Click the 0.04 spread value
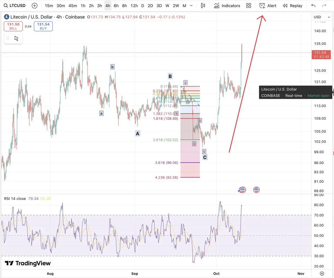Image resolution: width=334 pixels, height=278 pixels. [x=28, y=26]
